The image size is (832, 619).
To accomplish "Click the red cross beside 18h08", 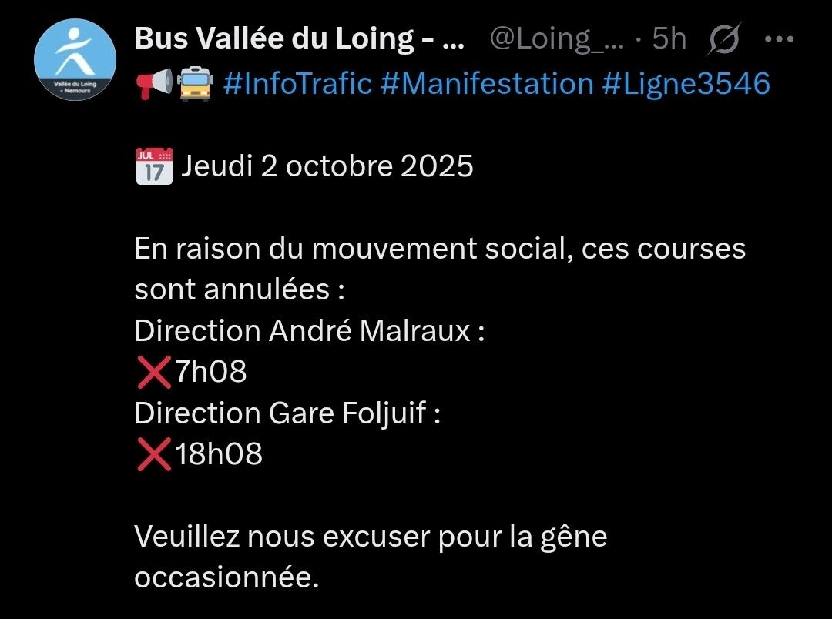I will pyautogui.click(x=153, y=455).
